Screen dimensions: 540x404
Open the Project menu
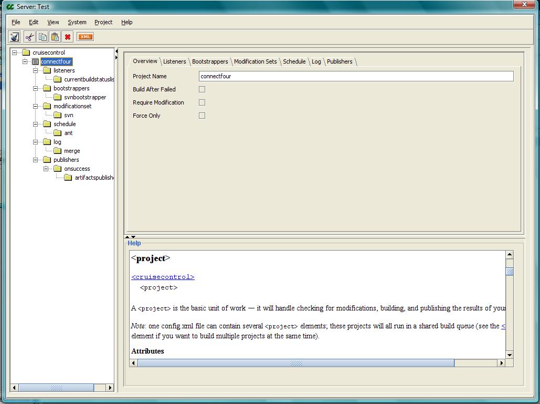tap(103, 22)
